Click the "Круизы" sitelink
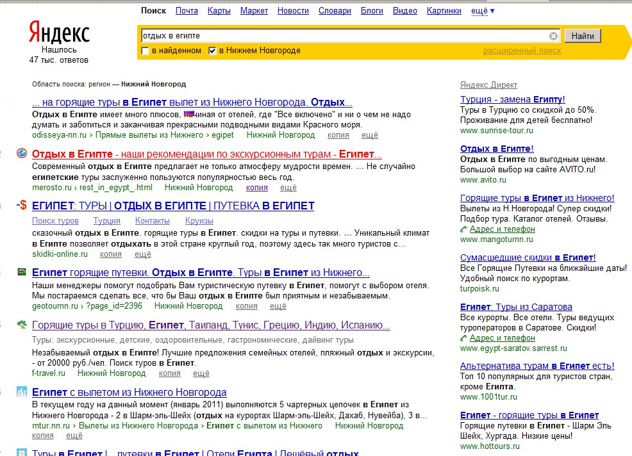The width and height of the screenshot is (632, 456). [x=199, y=221]
